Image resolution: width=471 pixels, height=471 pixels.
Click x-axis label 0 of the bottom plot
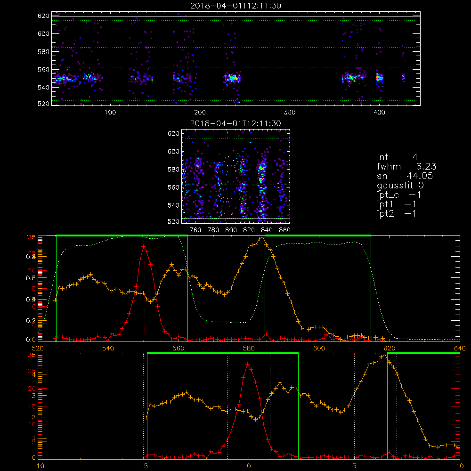click(x=249, y=466)
